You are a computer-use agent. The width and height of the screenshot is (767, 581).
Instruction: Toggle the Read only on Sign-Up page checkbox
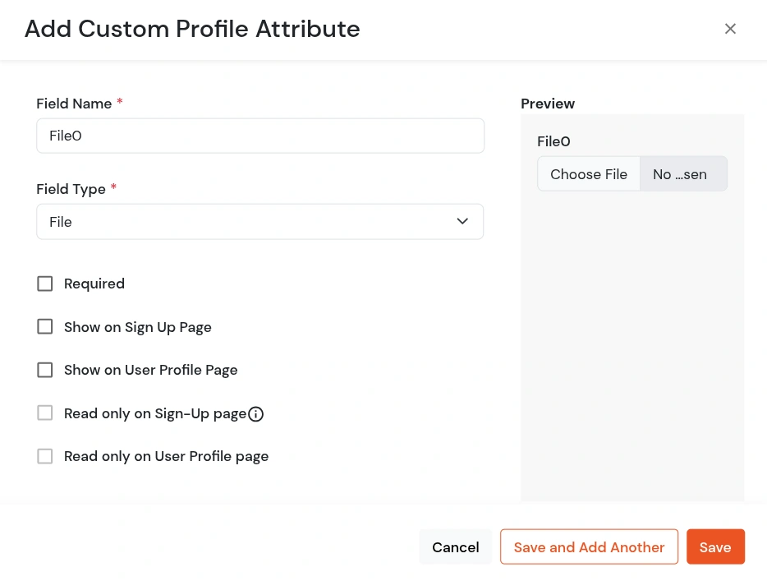[45, 413]
